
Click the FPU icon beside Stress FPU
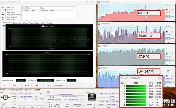[3, 10]
